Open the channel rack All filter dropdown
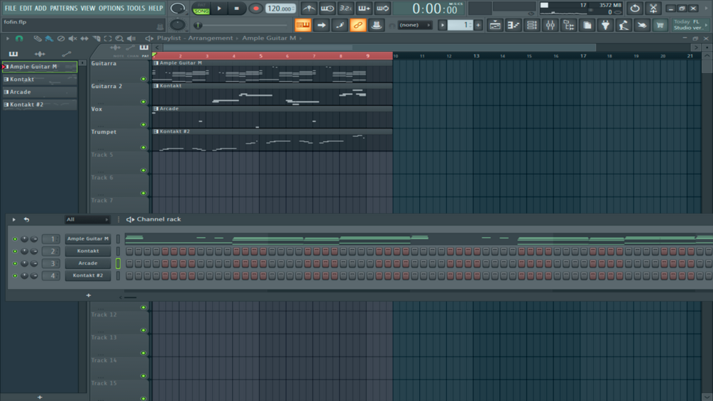The height and width of the screenshot is (401, 713). click(x=87, y=219)
